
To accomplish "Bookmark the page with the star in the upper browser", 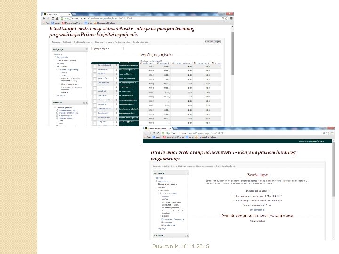I will point(226,18).
